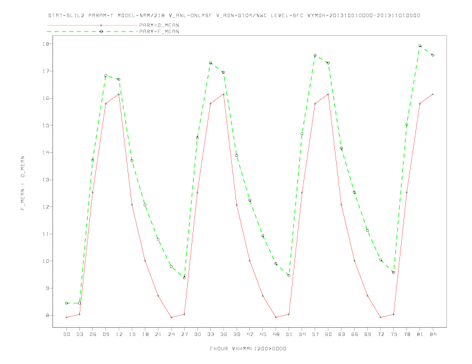
Task: Select the O_MEAN plus marker at hour 18
Action: [145, 261]
